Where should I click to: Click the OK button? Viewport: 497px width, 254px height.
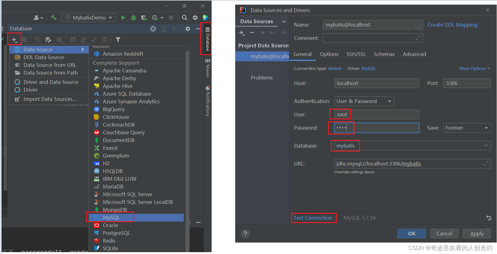(411, 234)
